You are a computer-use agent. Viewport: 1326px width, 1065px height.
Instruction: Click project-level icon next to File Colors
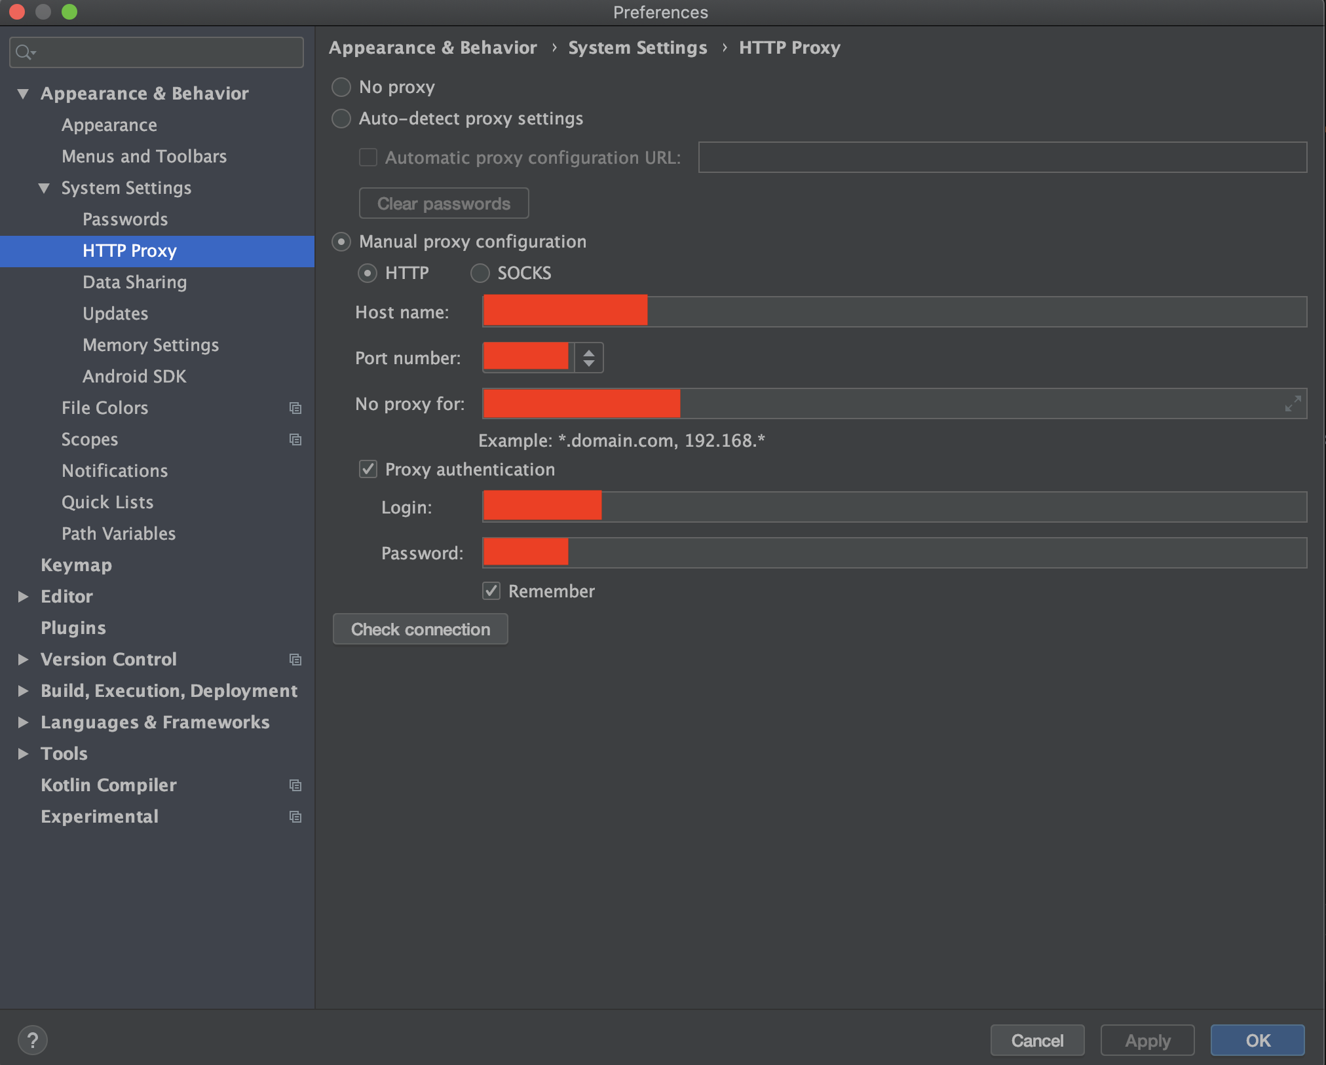point(295,408)
